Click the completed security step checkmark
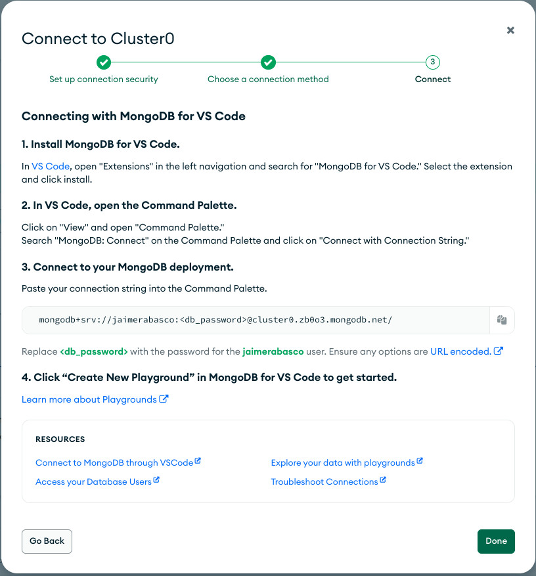536x576 pixels. [x=104, y=62]
